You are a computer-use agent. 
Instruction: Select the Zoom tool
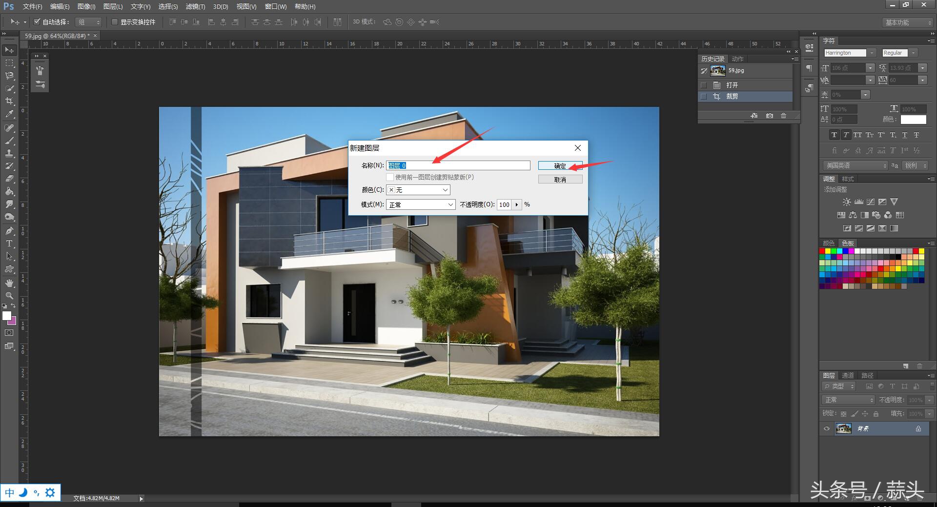9,296
